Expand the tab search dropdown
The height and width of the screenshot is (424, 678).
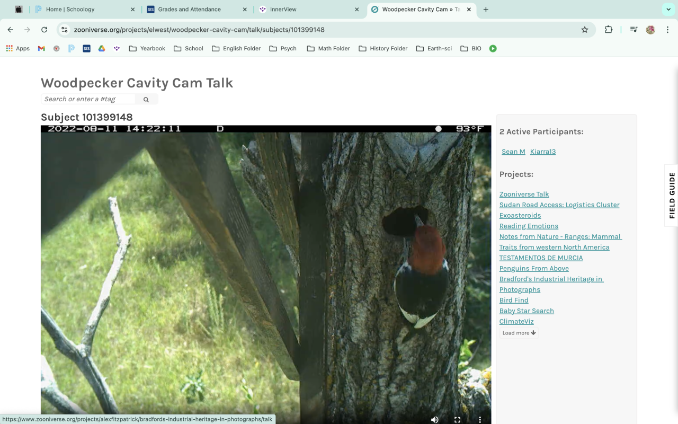click(x=668, y=9)
